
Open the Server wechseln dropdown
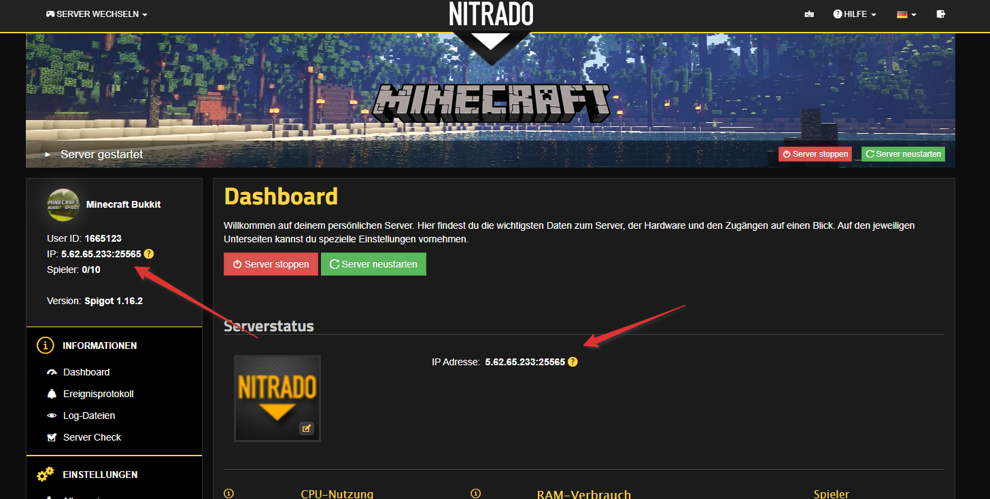pos(97,14)
